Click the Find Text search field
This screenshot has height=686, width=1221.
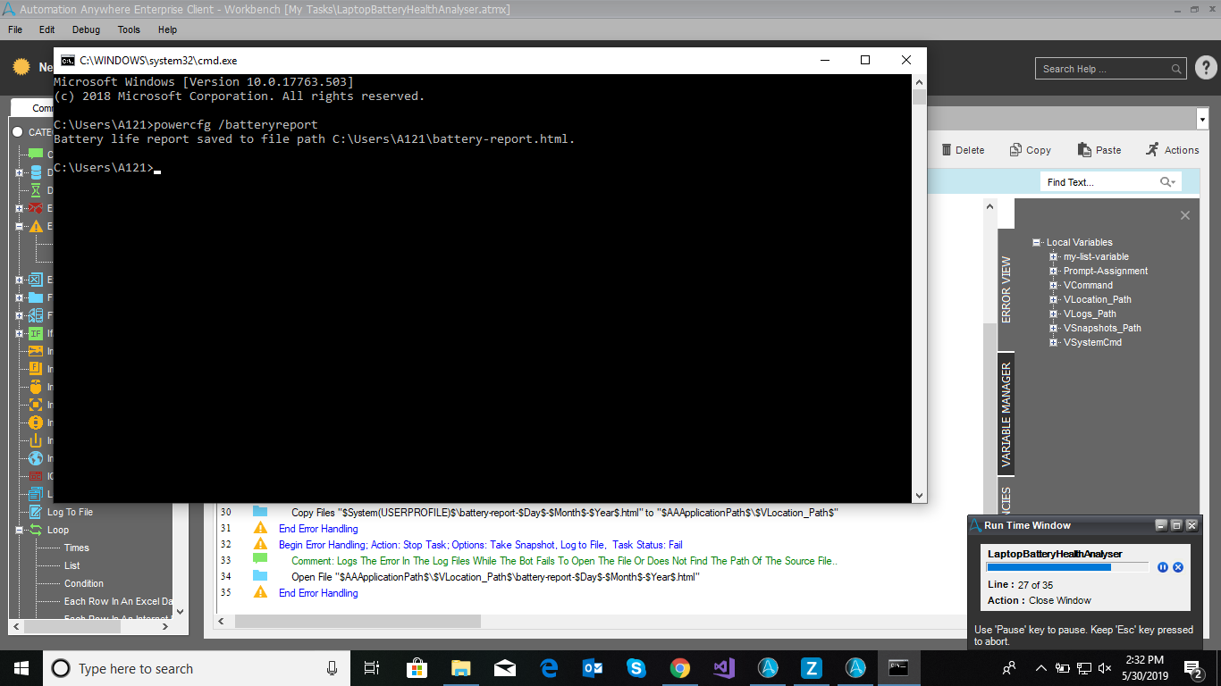pos(1100,182)
